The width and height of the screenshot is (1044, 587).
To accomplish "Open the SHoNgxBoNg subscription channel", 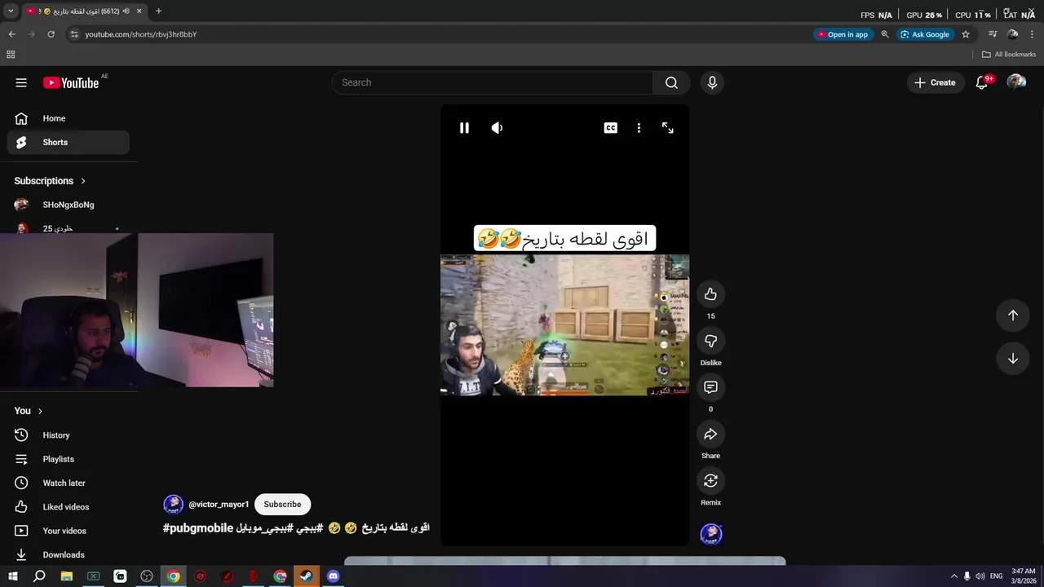I will (69, 205).
